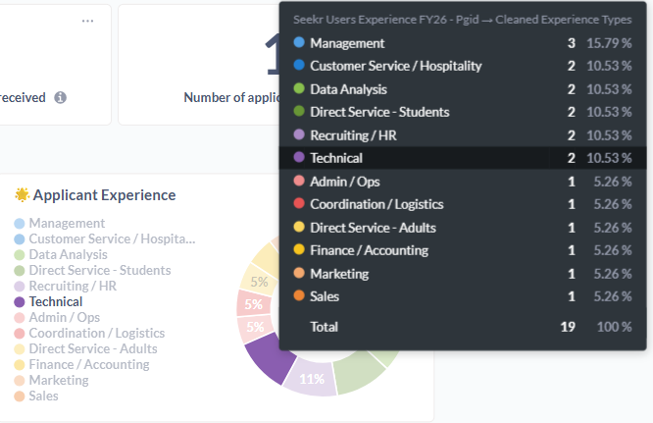Screen dimensions: 653x423
Task: Click the Data Analysis legend color dot
Action: coord(20,255)
